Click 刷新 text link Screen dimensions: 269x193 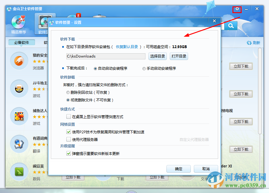257,43
